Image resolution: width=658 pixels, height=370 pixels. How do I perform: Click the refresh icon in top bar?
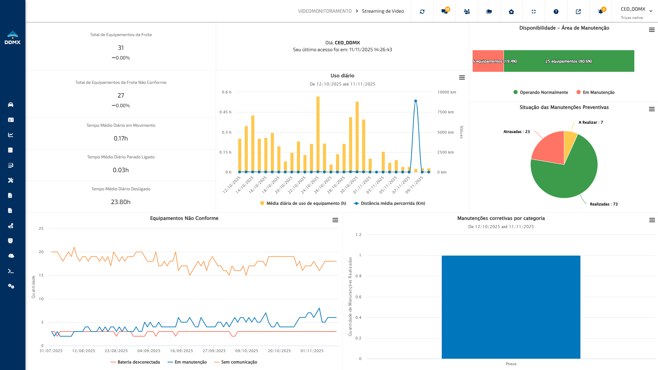(422, 12)
